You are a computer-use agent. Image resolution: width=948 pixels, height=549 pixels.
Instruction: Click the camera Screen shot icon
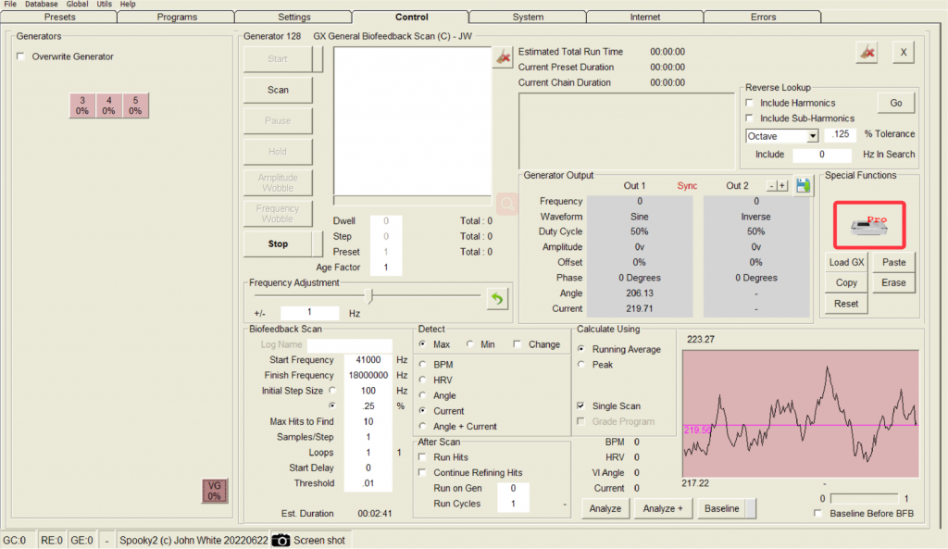click(x=281, y=540)
